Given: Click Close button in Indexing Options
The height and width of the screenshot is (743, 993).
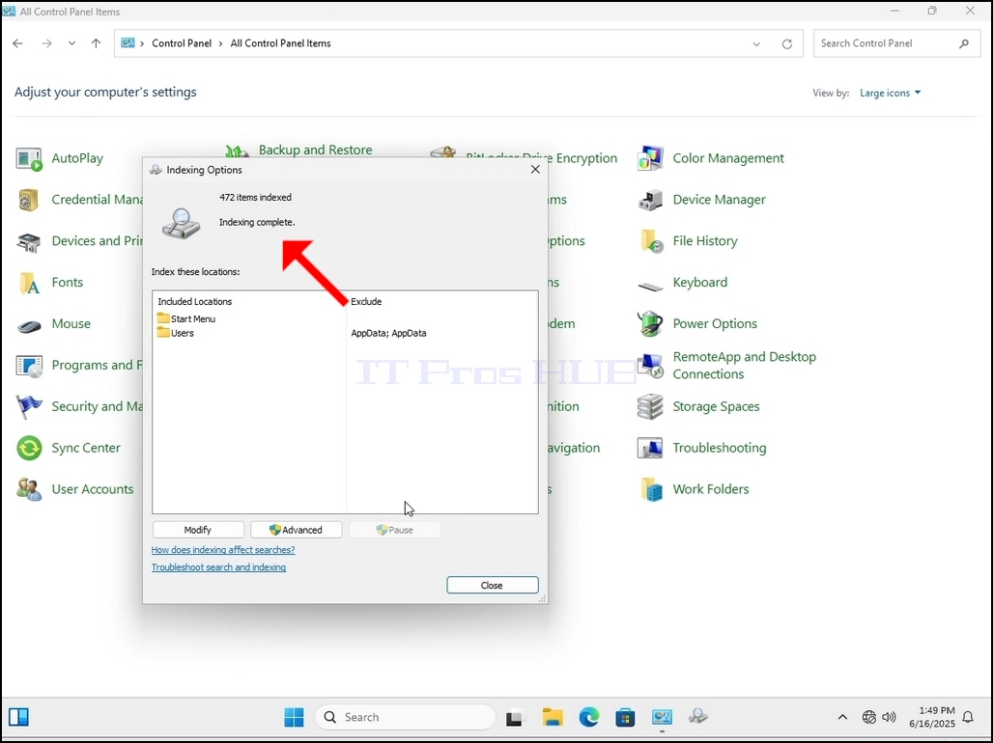Looking at the screenshot, I should 492,585.
